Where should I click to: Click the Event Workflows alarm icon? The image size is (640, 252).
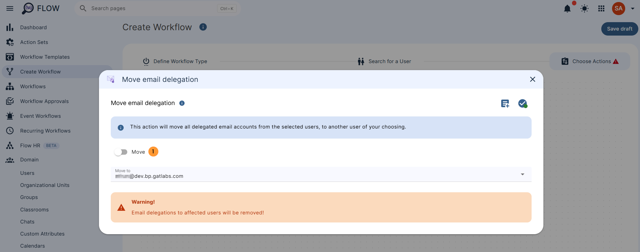[x=10, y=116]
